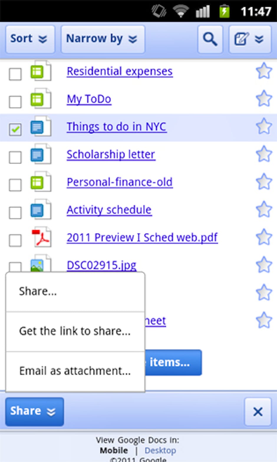
Task: Tap the battery icon in the status bar
Action: click(x=224, y=11)
